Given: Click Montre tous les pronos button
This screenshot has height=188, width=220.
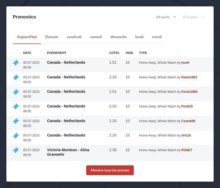Looking at the screenshot, I should click(x=110, y=170).
